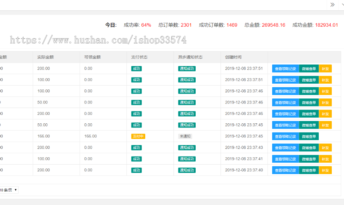Click 查看领取记录 for the 166.00 pending order
The width and height of the screenshot is (344, 205).
point(285,136)
